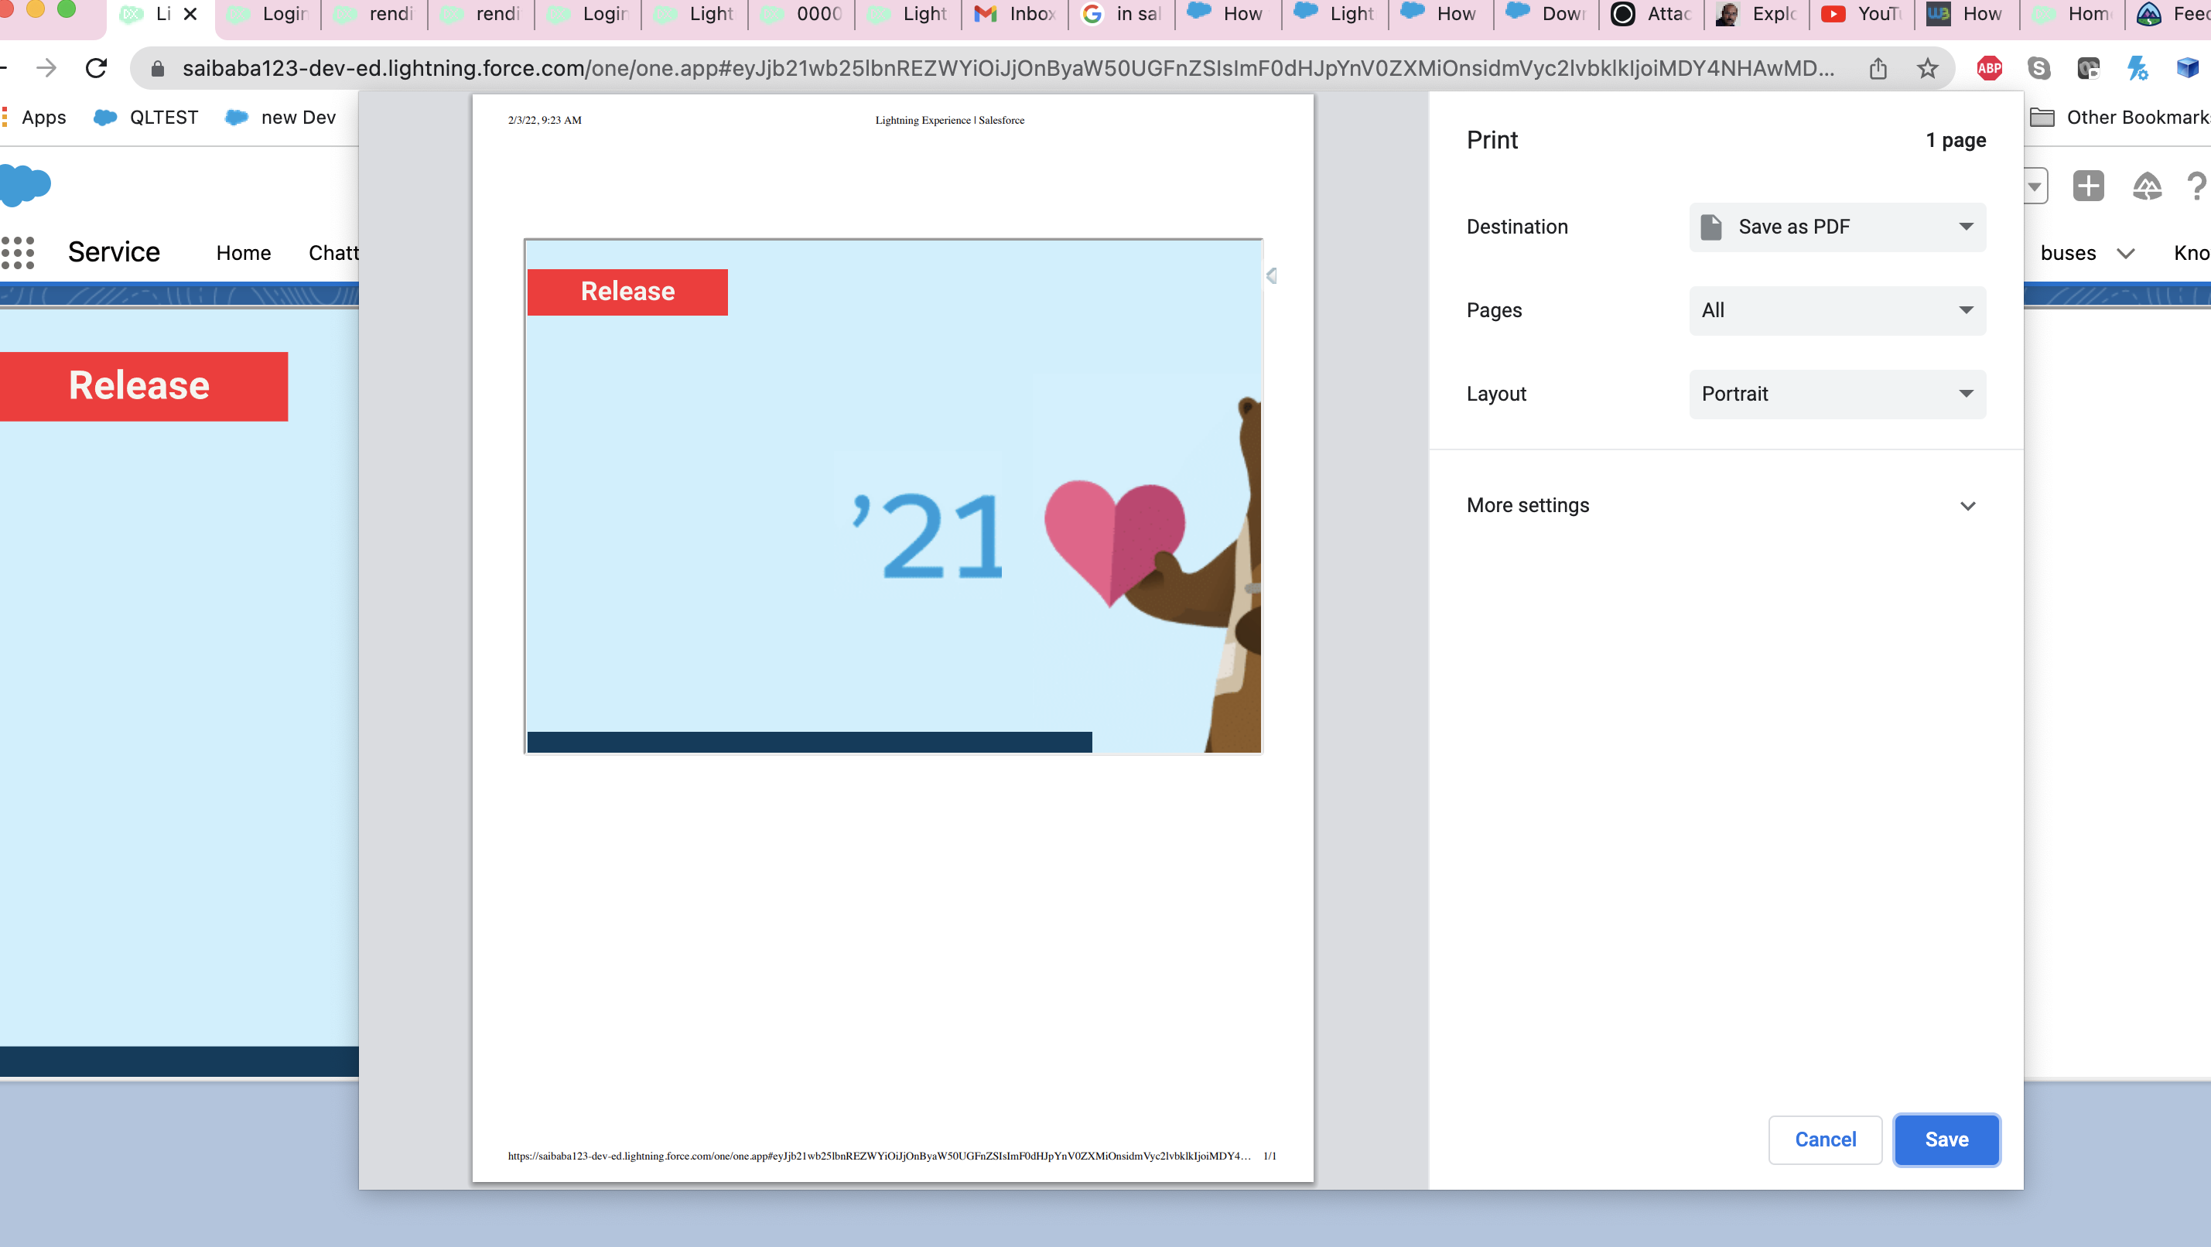Image resolution: width=2211 pixels, height=1247 pixels.
Task: Click the browser forward arrow
Action: pos(46,68)
